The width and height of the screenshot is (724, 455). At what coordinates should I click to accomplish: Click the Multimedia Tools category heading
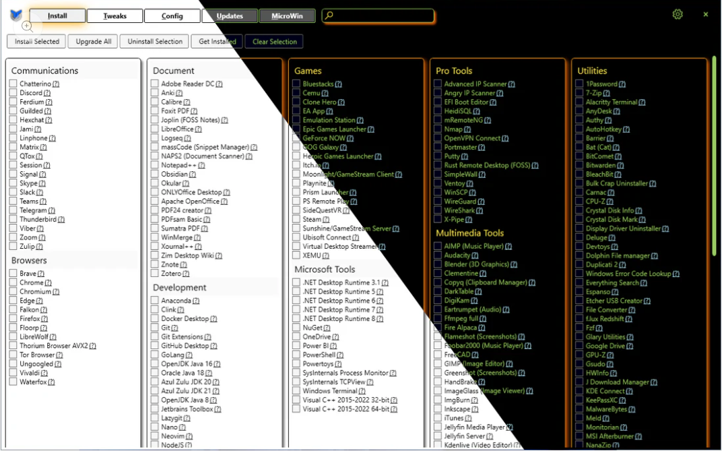(x=469, y=233)
